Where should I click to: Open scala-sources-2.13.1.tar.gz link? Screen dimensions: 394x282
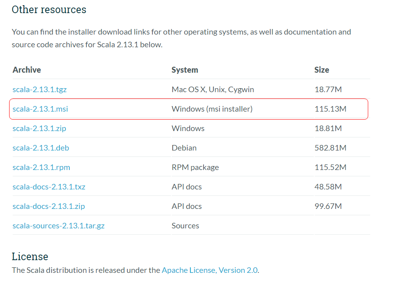(59, 226)
